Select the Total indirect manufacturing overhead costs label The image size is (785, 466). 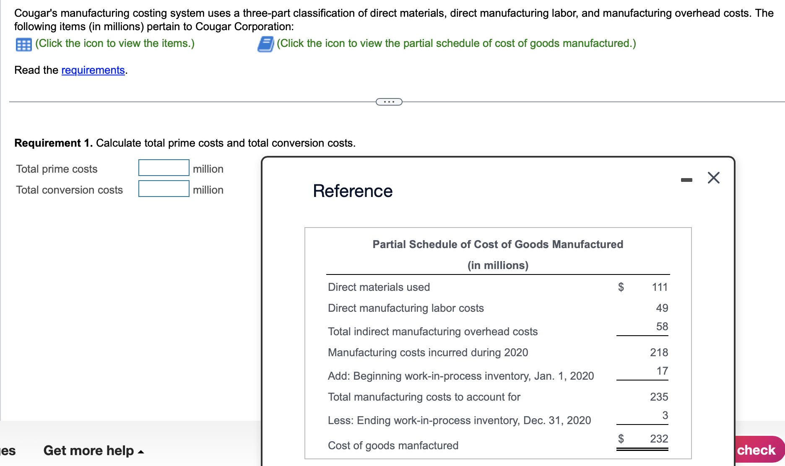coord(432,331)
